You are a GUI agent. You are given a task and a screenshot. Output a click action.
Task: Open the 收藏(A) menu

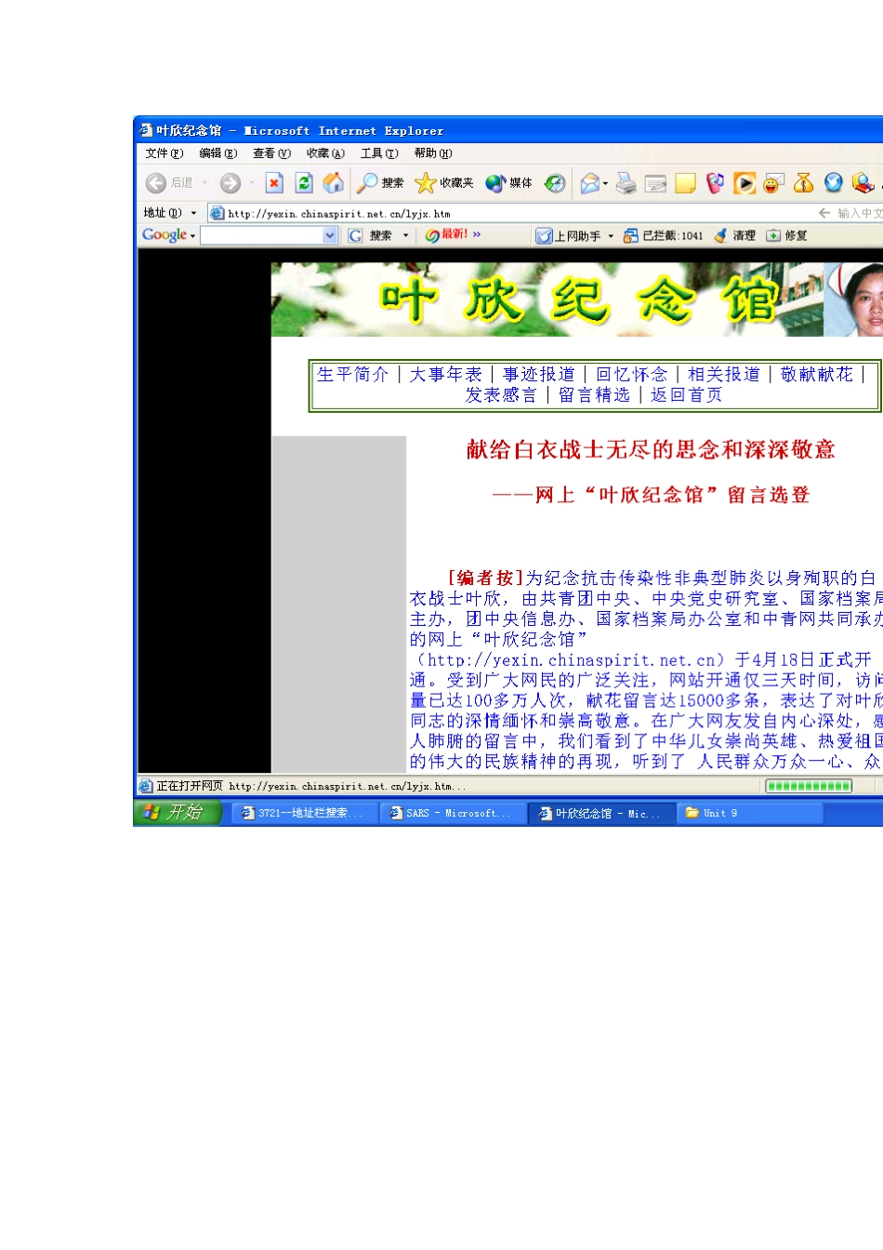[x=325, y=153]
